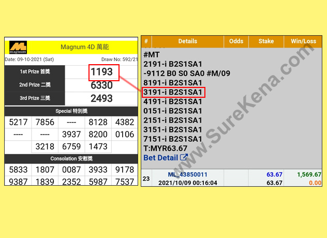Click bet line 2151-i B2S1SA1
The height and width of the screenshot is (238, 327).
tap(173, 121)
